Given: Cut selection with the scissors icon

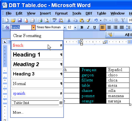Looking at the screenshot, I should pyautogui.click(x=69, y=20).
